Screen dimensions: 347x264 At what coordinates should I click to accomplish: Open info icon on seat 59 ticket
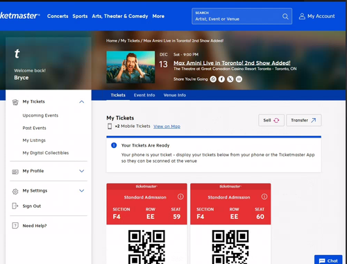[x=180, y=197]
